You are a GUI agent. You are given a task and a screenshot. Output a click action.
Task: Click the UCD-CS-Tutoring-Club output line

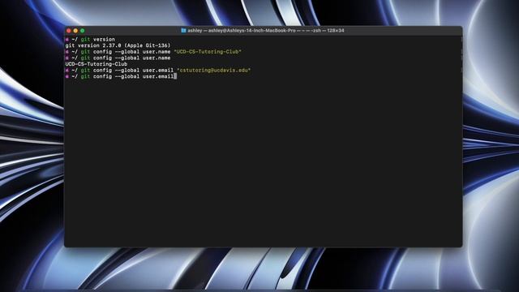tap(97, 64)
